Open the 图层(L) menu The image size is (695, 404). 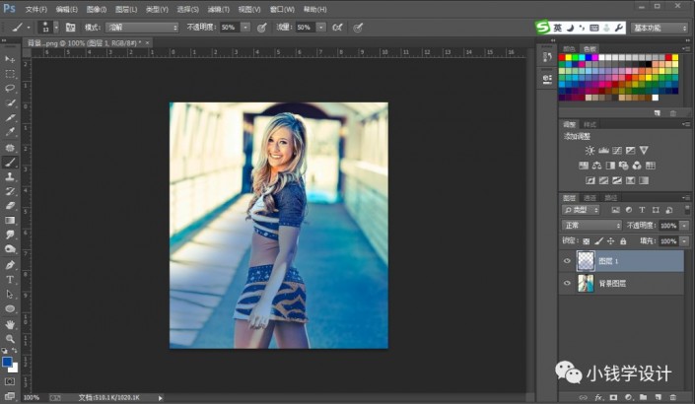[126, 9]
